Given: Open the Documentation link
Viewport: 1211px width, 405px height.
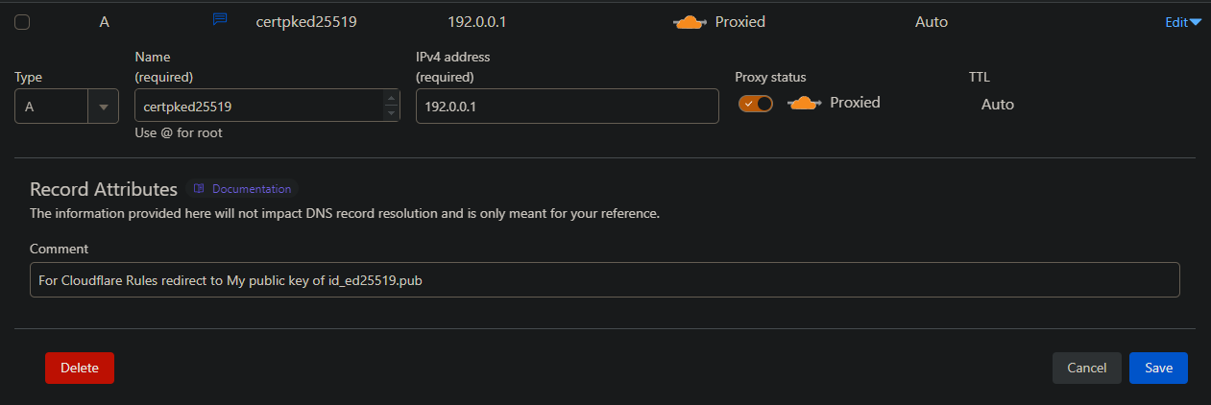Looking at the screenshot, I should [251, 189].
